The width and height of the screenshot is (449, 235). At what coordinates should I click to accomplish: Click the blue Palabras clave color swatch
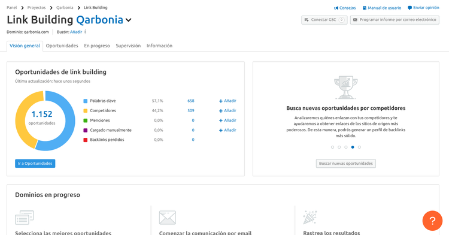coord(86,101)
